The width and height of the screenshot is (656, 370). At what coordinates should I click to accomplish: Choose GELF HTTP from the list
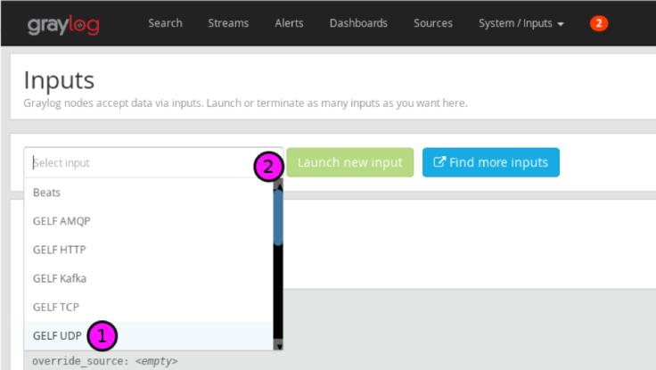(x=149, y=250)
